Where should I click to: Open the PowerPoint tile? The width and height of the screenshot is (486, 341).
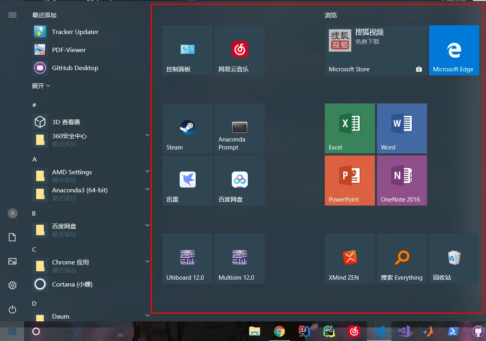[x=350, y=181]
